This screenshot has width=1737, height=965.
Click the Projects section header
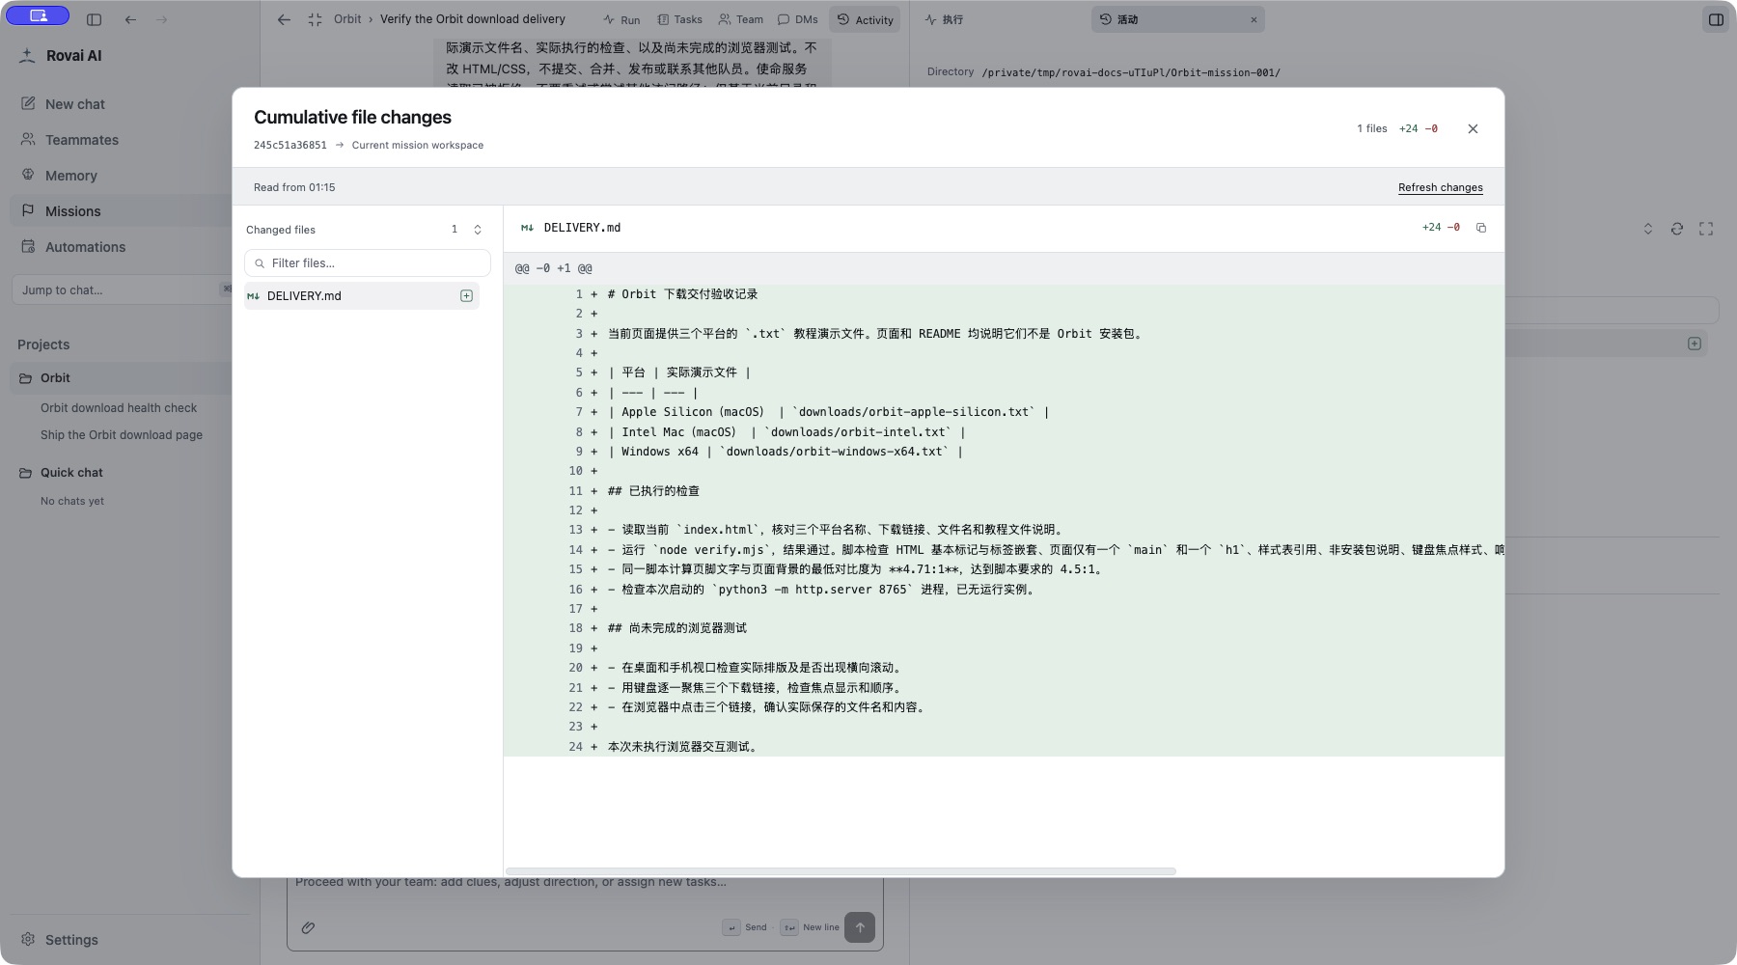tap(43, 345)
